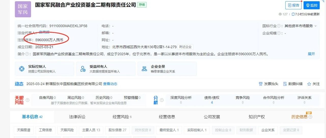Select the 实际控制人 1 sub-tab
This screenshot has height=138, width=326.
pos(197,130)
